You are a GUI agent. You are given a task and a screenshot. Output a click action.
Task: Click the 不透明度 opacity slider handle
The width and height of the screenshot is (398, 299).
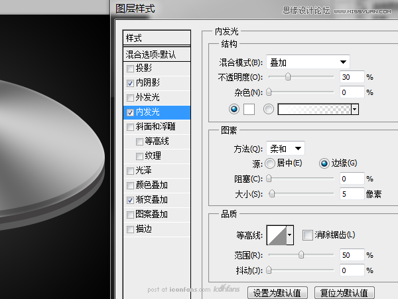288,76
